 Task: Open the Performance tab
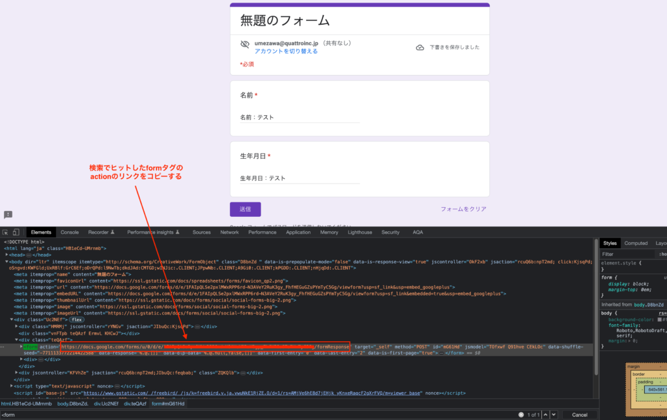tap(262, 232)
